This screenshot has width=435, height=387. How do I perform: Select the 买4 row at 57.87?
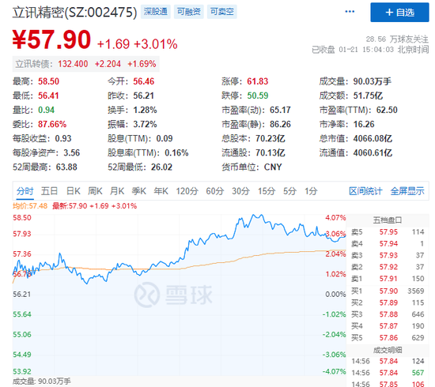[388, 326]
